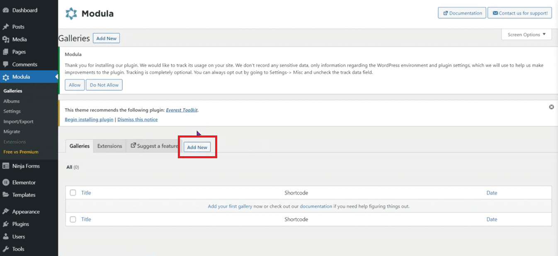Sort galleries by top Title column

(86, 193)
